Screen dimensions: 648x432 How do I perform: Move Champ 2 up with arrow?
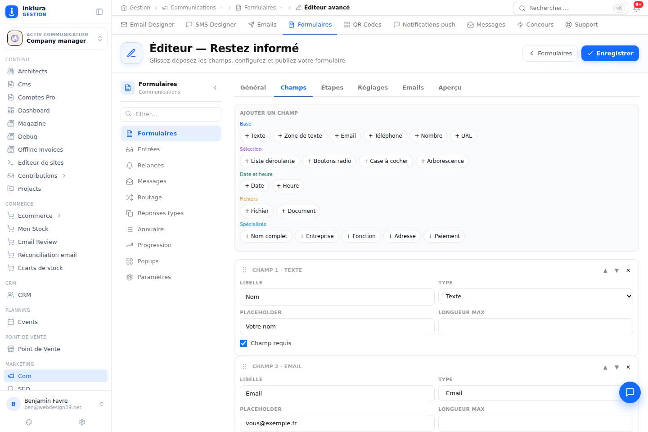tap(605, 367)
